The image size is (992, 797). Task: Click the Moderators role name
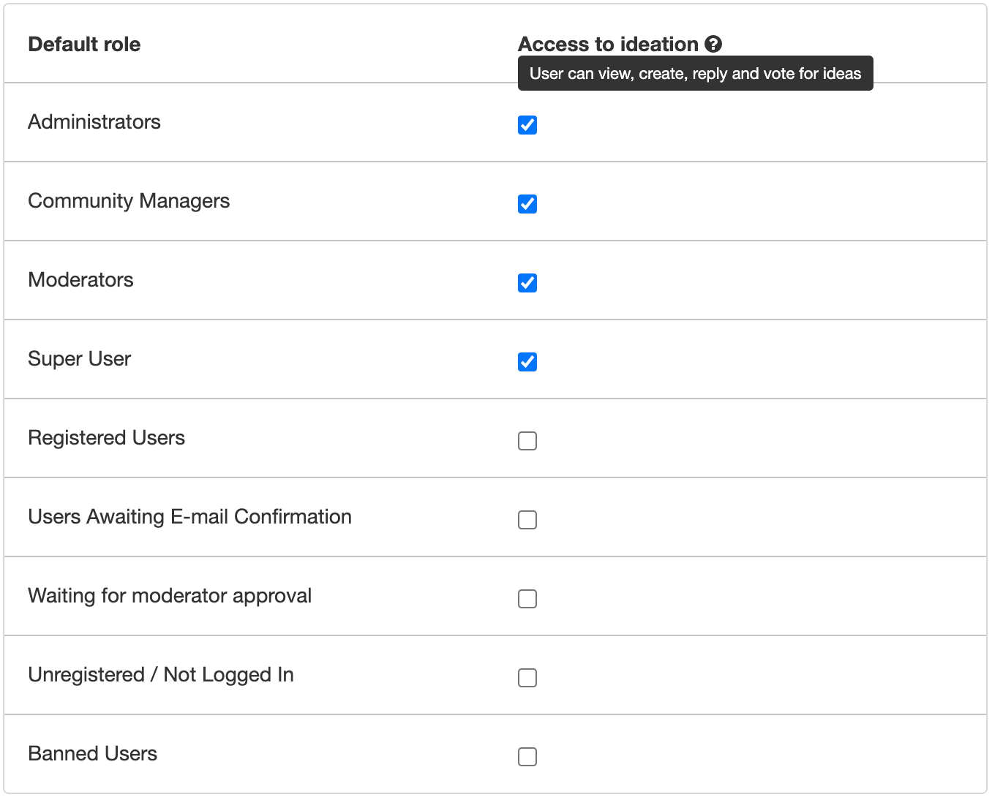tap(80, 280)
